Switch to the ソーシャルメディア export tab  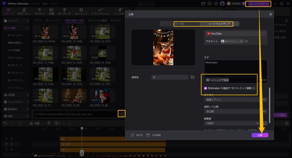(x=219, y=24)
